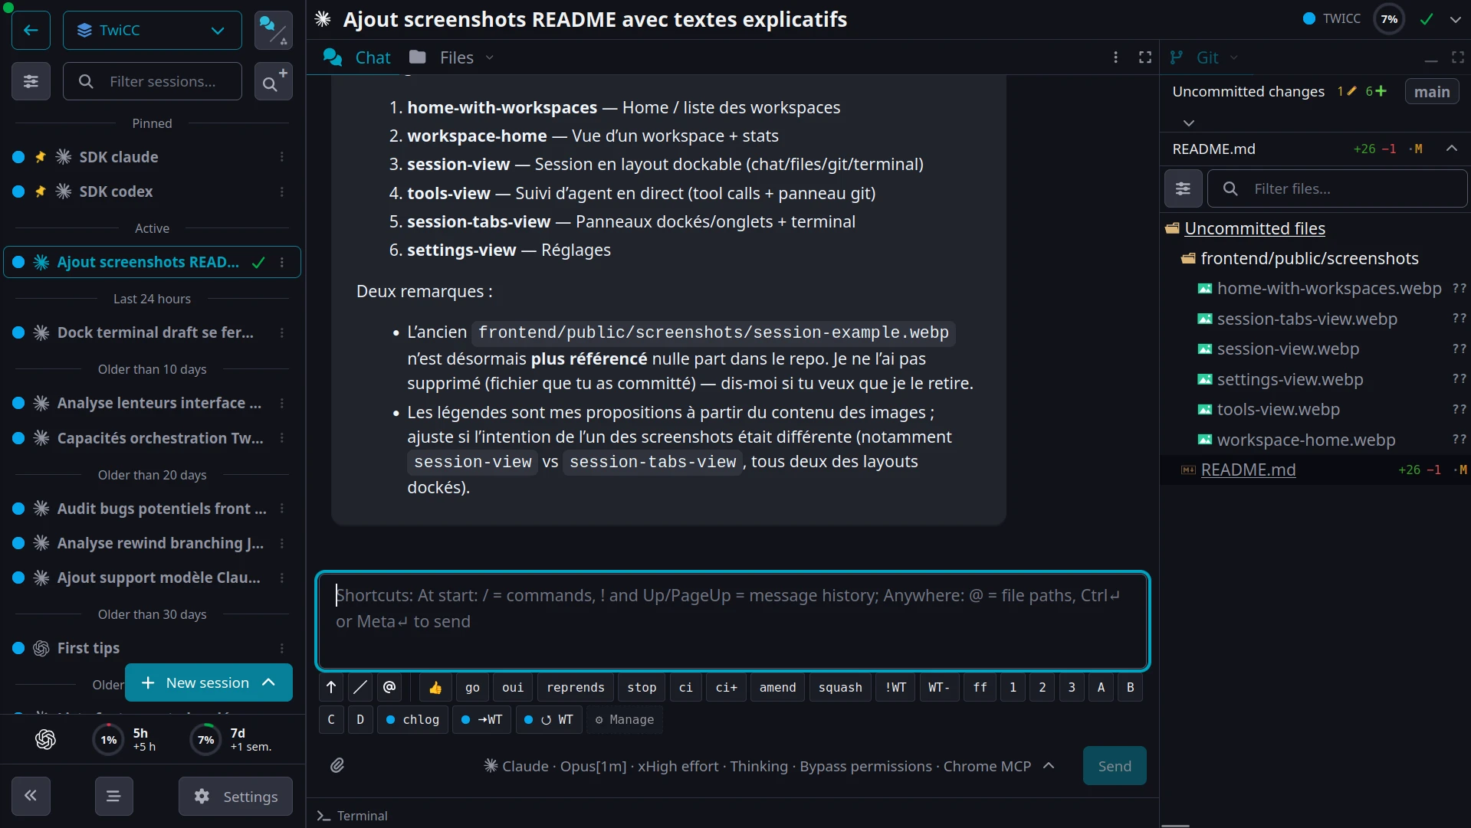
Task: Focus the Filter sessions search field
Action: point(153,81)
